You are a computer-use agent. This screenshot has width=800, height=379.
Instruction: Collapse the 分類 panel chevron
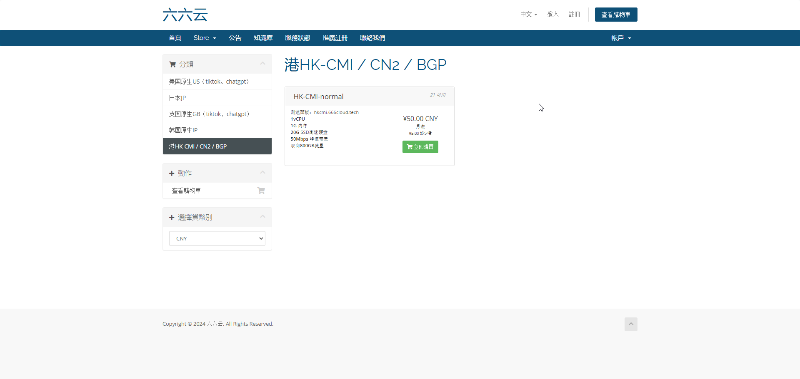pos(262,64)
